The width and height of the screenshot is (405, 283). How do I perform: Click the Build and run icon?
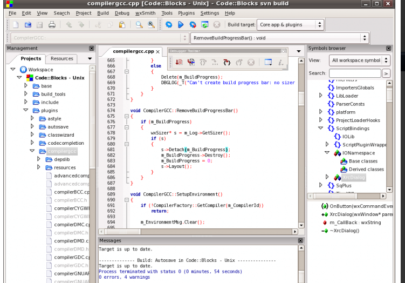tap(193, 25)
